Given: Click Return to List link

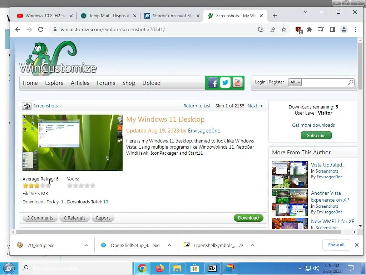Looking at the screenshot, I should point(197,106).
